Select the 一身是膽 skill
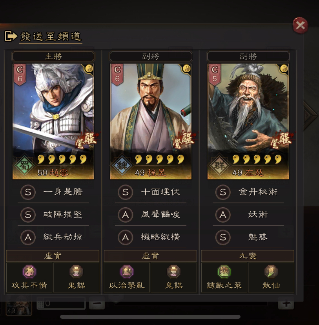Screen dimensions: 319x325 pyautogui.click(x=54, y=192)
